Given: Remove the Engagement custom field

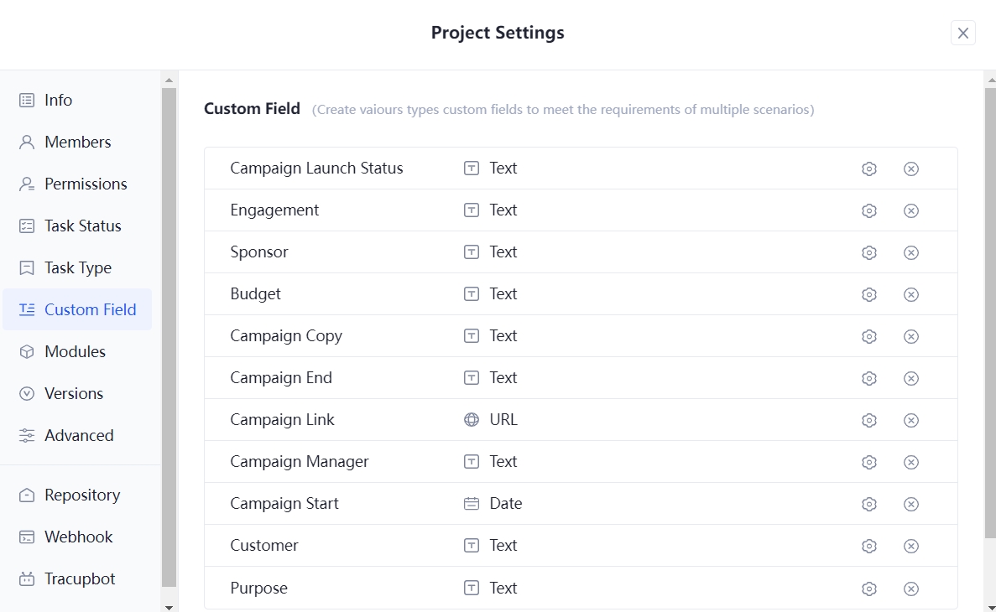Looking at the screenshot, I should click(x=911, y=210).
